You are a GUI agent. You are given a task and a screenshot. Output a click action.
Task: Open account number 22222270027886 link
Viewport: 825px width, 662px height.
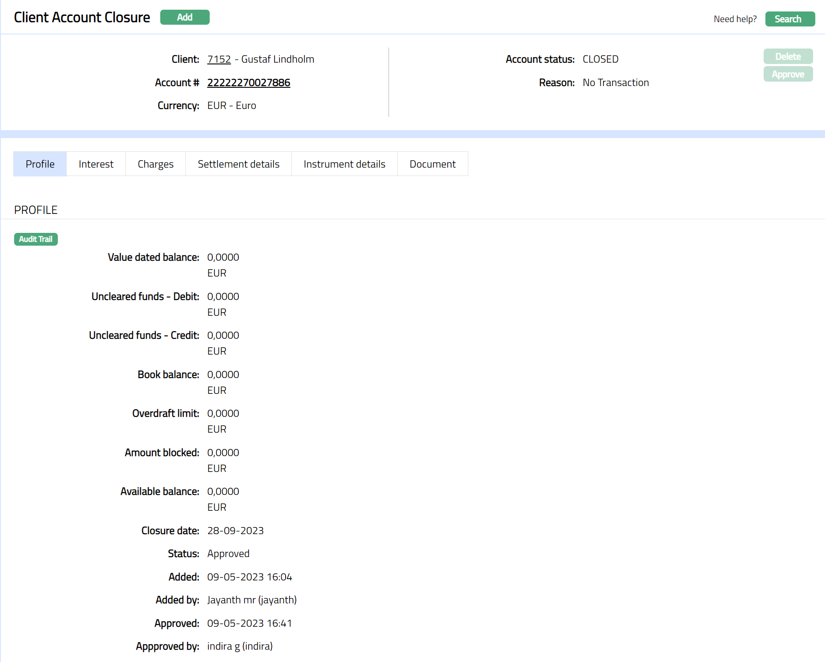coord(249,82)
